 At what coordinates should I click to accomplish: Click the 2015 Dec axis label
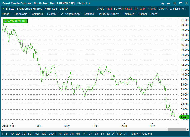(x=8, y=126)
